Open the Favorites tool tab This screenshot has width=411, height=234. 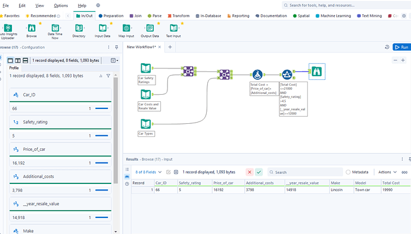click(10, 15)
